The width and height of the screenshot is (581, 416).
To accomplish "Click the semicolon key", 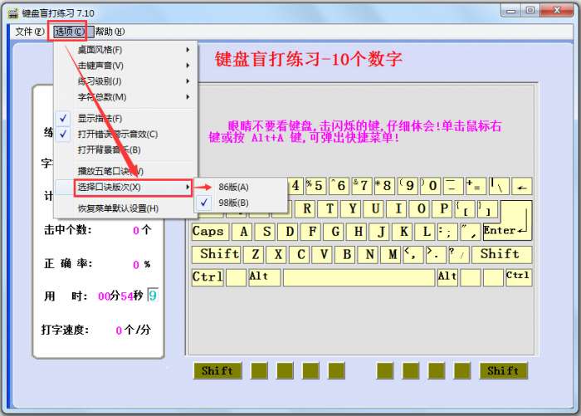I will (x=447, y=232).
